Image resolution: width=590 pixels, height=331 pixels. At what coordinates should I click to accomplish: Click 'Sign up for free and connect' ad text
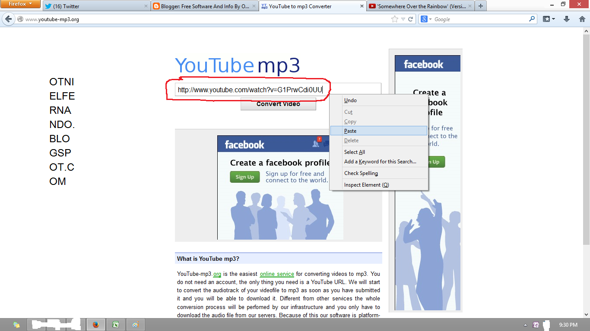297,177
